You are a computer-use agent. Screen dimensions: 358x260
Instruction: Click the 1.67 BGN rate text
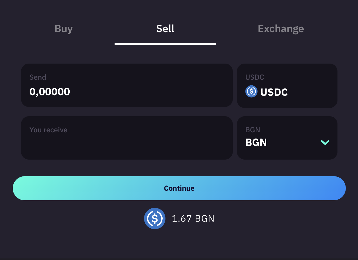pos(193,218)
